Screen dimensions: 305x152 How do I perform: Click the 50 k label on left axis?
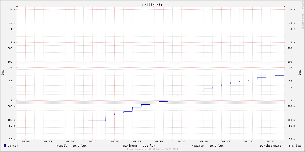click(x=12, y=10)
